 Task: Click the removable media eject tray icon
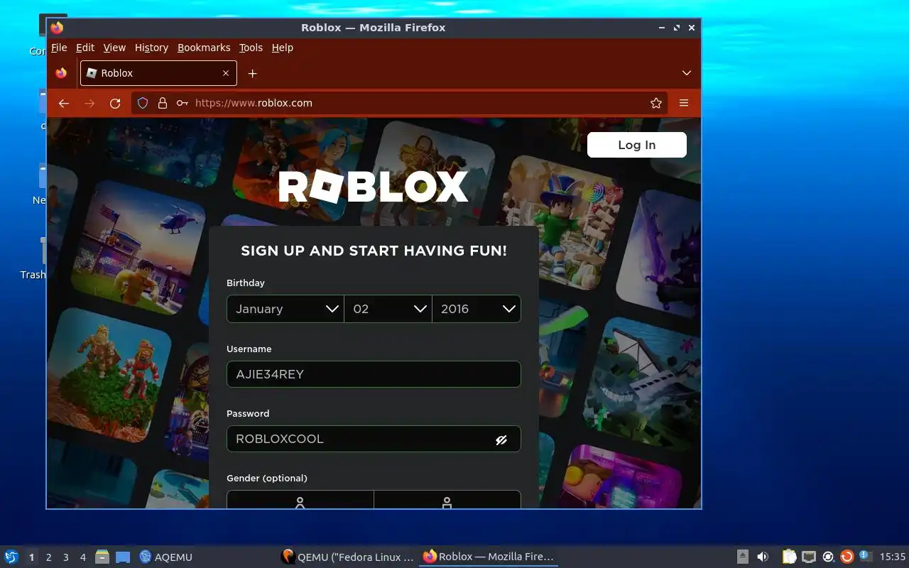tap(742, 557)
